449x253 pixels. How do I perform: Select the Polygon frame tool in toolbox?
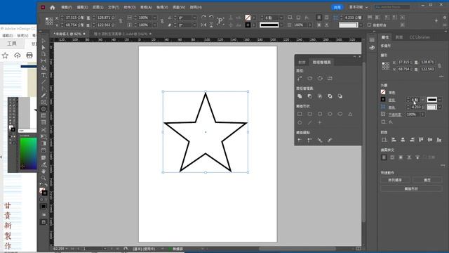(43, 109)
